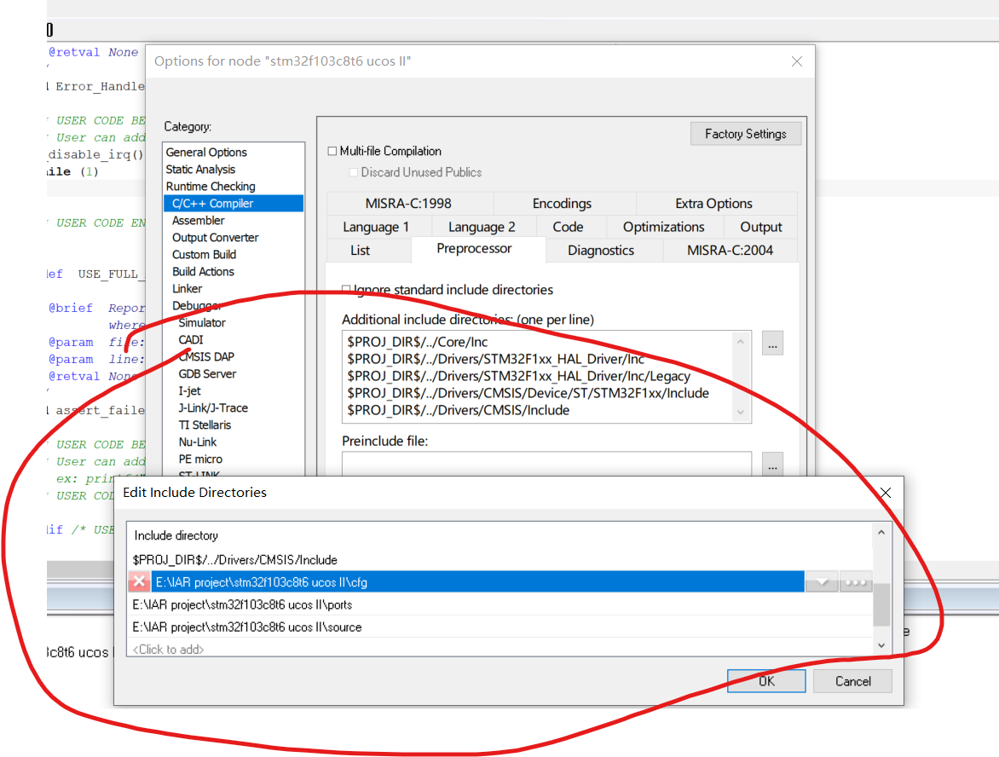Confirm with OK in Edit Include Directories
This screenshot has height=757, width=999.
coord(766,681)
